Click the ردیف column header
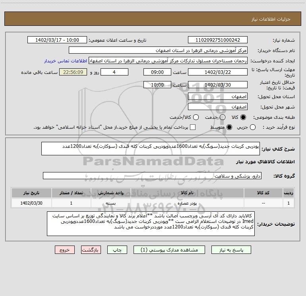This screenshot has width=306, height=296. click(x=289, y=193)
